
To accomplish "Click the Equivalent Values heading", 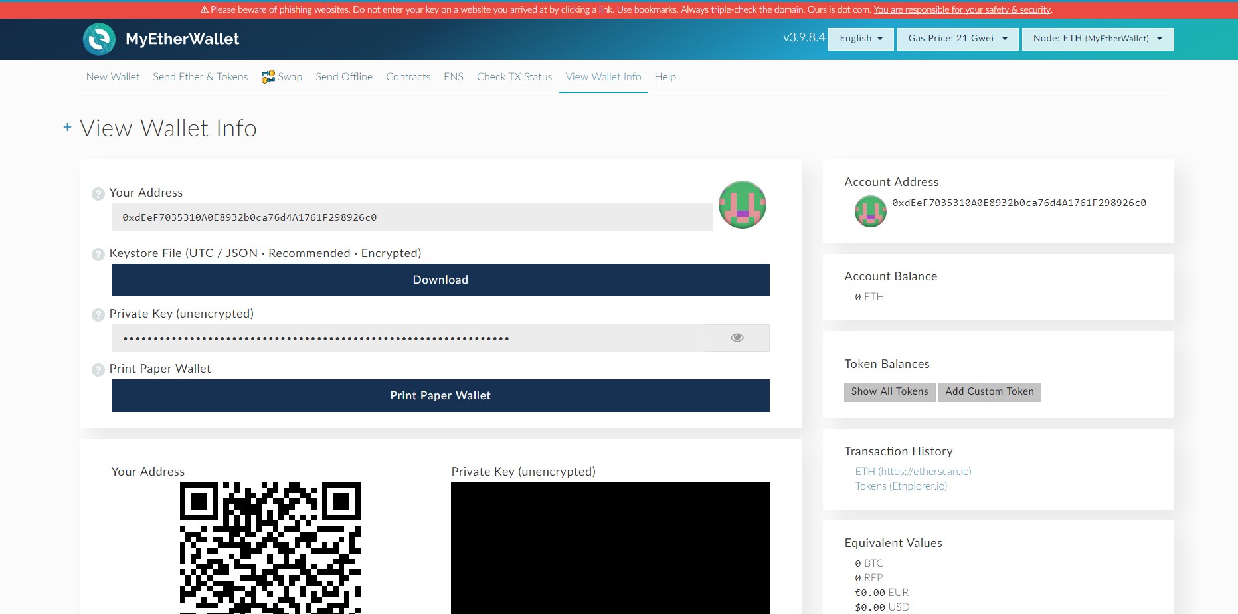I will [893, 543].
